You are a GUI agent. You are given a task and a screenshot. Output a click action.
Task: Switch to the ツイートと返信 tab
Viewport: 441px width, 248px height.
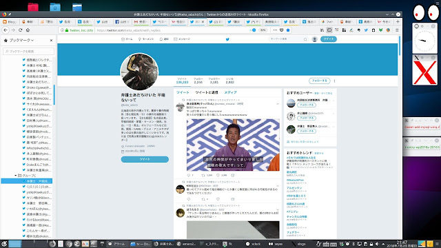pyautogui.click(x=207, y=92)
